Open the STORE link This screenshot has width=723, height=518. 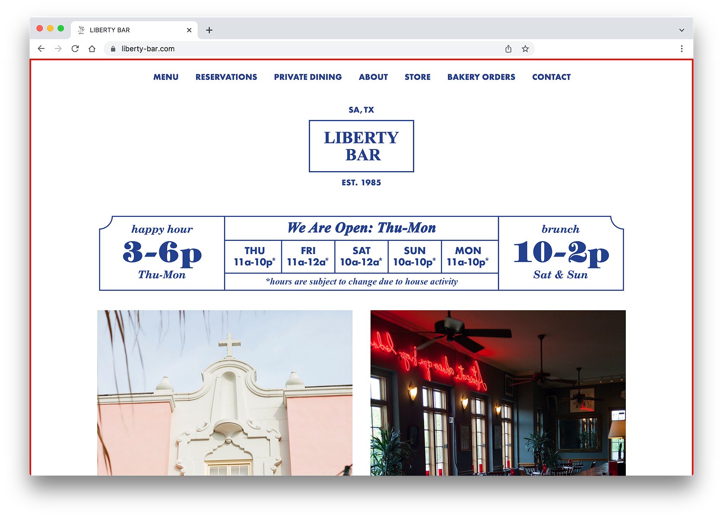418,77
